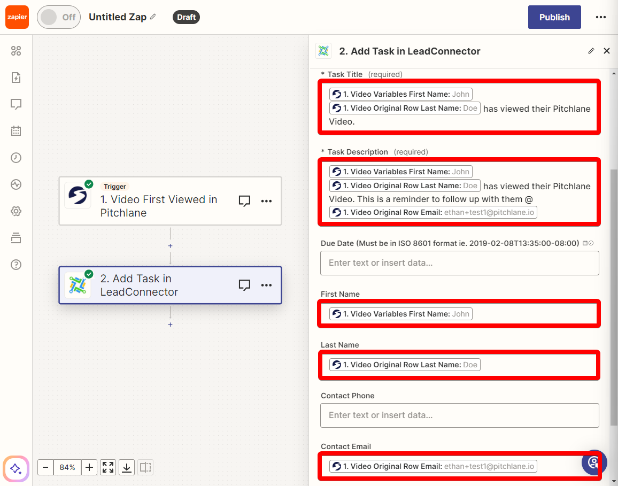This screenshot has width=618, height=486.
Task: Open the calendar icon in sidebar
Action: coord(16,131)
